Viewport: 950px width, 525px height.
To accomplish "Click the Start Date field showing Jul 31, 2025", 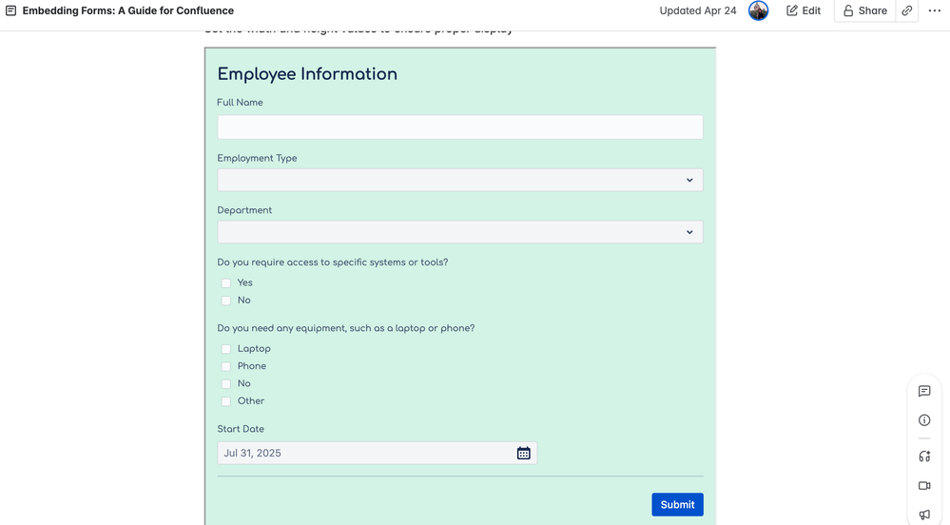I will [x=377, y=453].
